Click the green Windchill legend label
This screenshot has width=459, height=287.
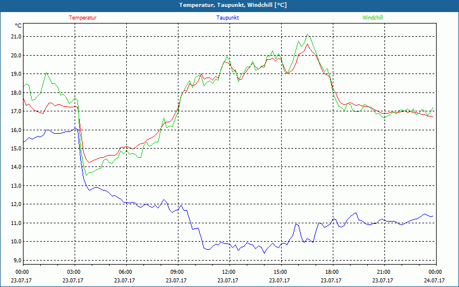372,18
